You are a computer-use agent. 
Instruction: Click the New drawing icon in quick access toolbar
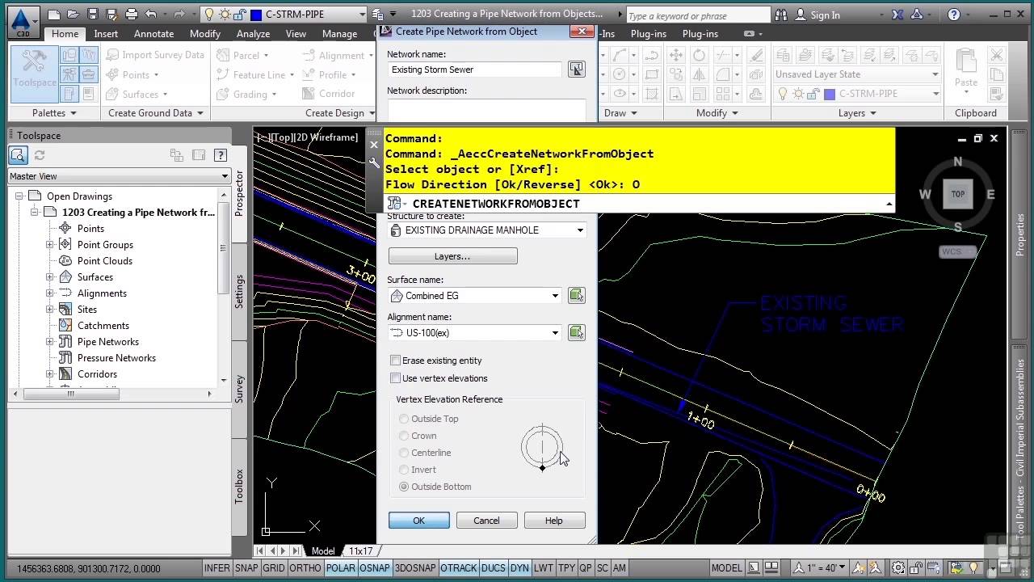point(54,15)
